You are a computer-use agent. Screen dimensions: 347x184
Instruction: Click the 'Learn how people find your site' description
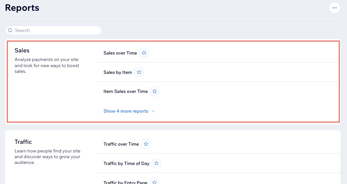tap(47, 157)
